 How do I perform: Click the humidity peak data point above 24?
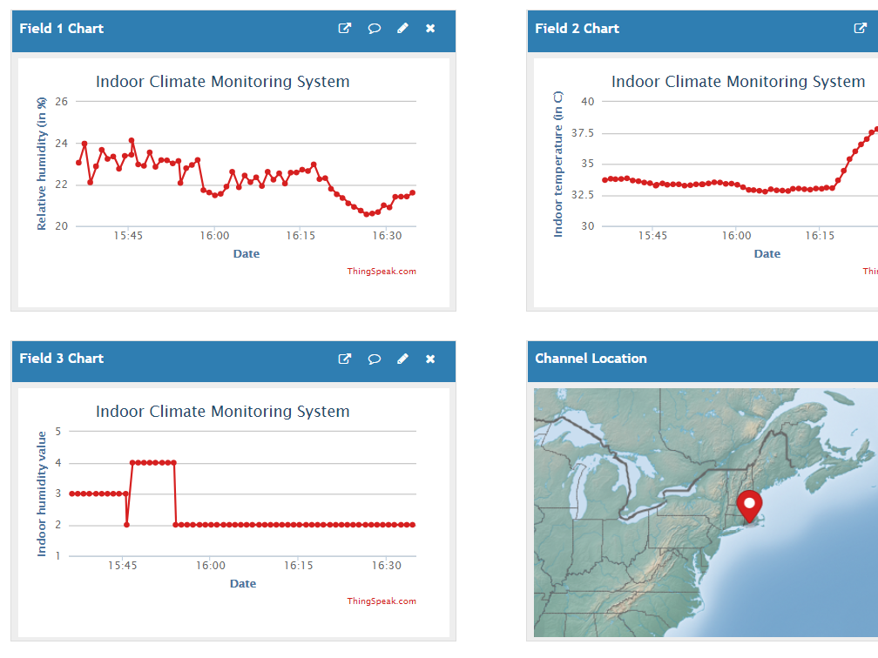[x=132, y=140]
